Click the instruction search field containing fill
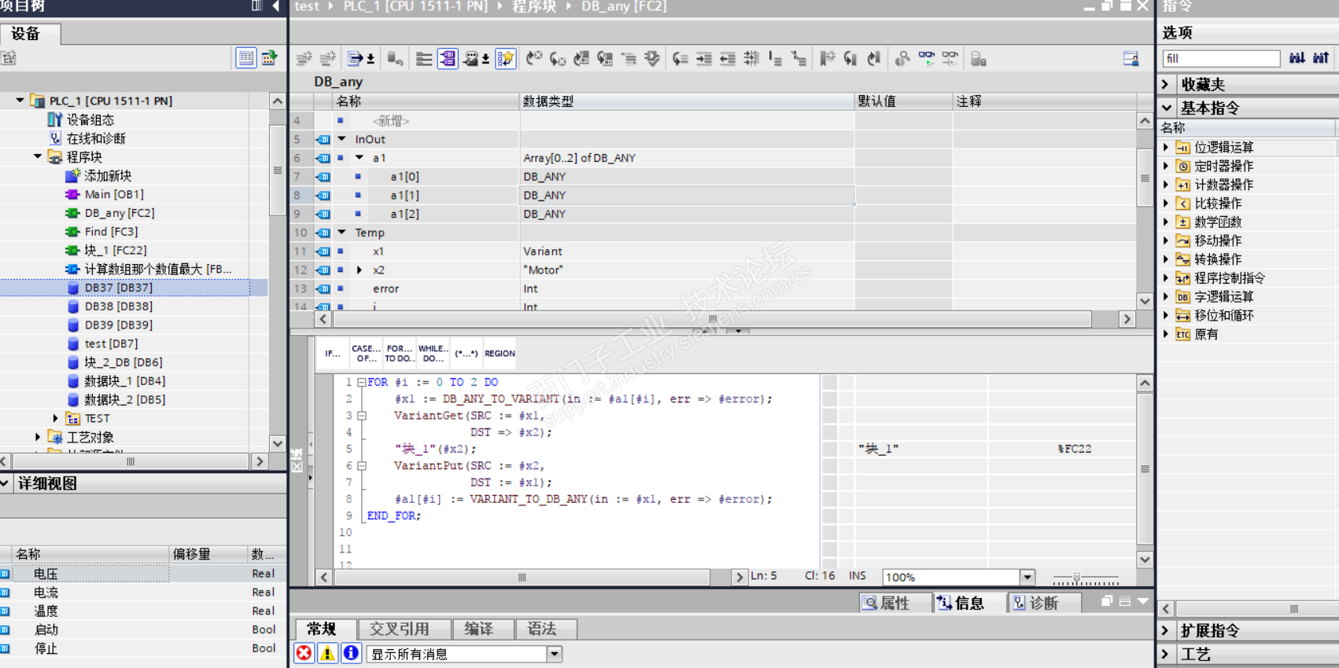The width and height of the screenshot is (1339, 668). [x=1221, y=58]
